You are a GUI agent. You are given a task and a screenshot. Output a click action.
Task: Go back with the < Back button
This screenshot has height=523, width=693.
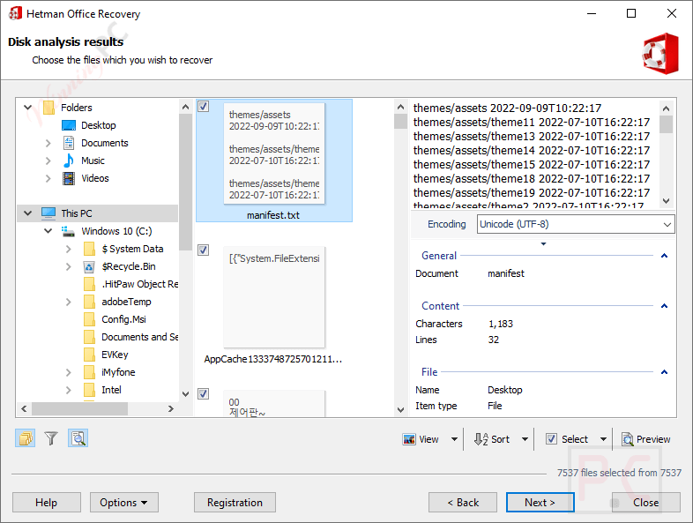pyautogui.click(x=463, y=503)
